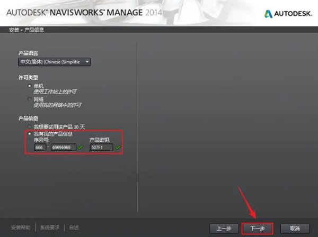
Task: Open the 系统要求 system requirements link
Action: pos(50,227)
